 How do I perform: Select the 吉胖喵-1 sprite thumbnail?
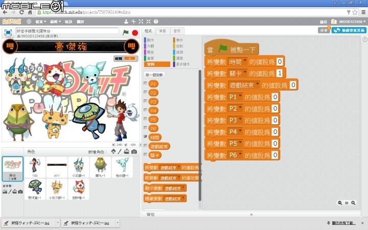click(78, 190)
